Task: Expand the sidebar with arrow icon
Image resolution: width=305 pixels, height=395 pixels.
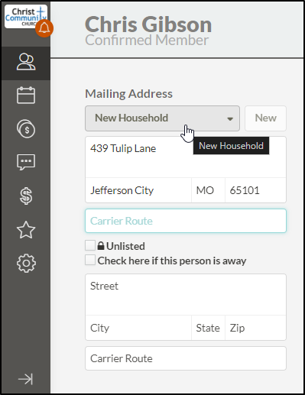Action: [25, 379]
